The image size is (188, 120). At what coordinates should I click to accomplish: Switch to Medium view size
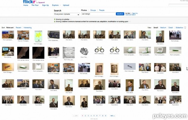click(163, 27)
